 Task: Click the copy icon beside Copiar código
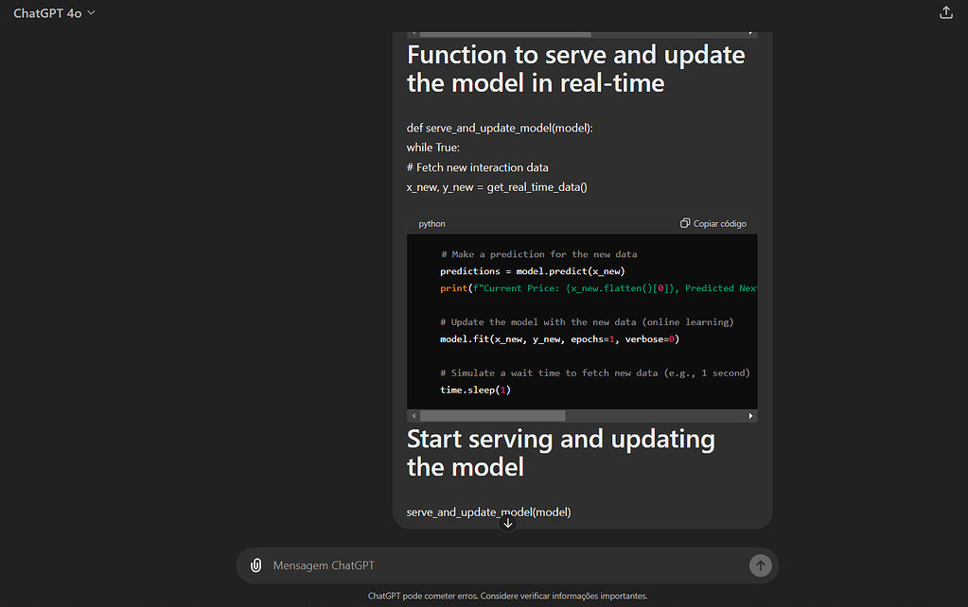(x=685, y=223)
